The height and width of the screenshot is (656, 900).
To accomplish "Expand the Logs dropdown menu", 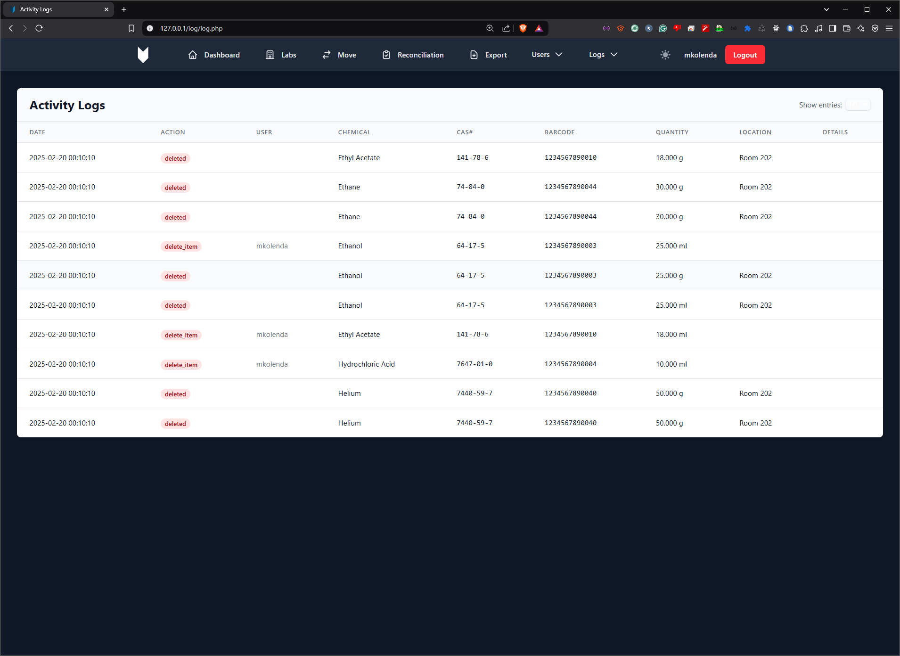I will click(603, 55).
